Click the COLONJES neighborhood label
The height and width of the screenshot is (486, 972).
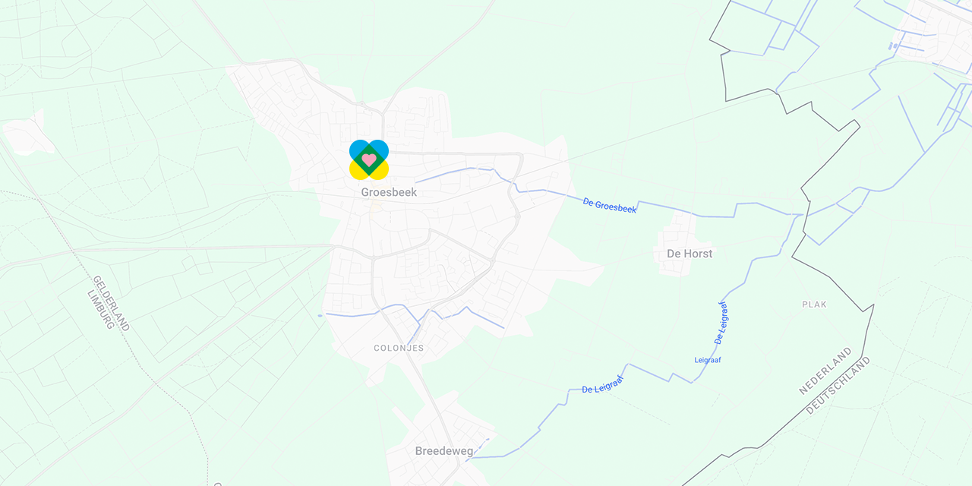pos(399,348)
